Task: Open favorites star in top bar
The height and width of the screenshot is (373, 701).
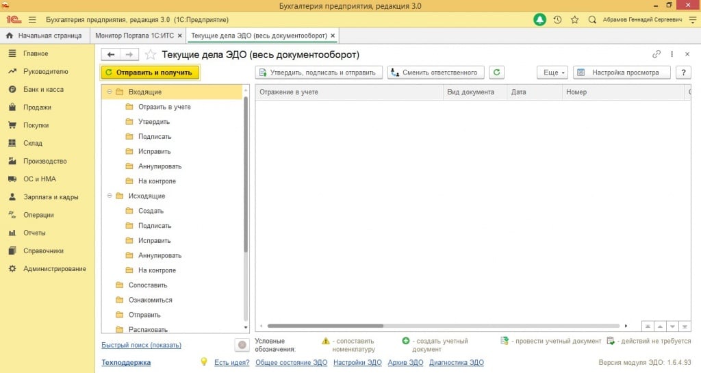Action: pos(575,20)
